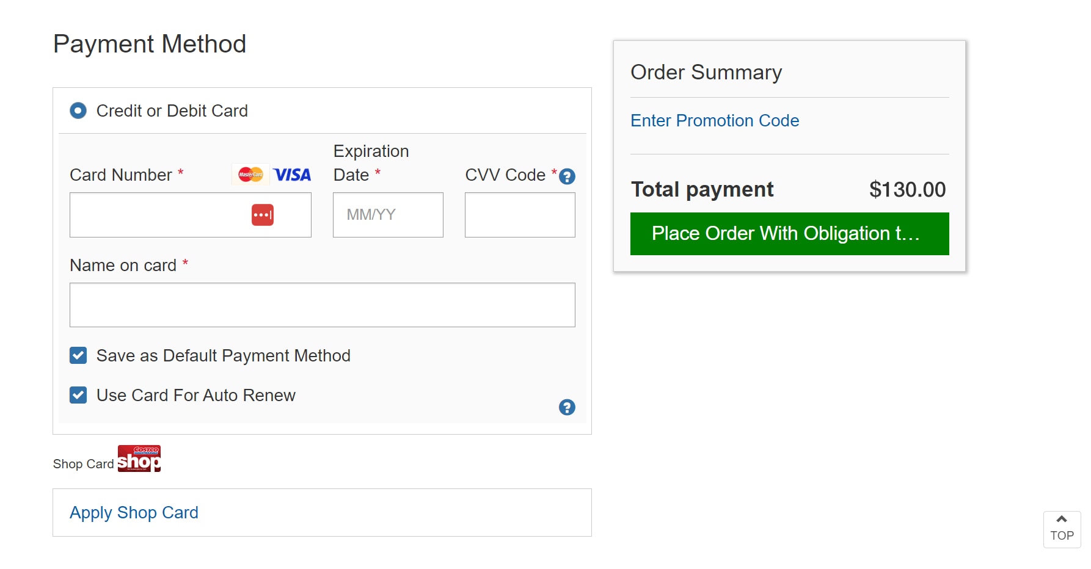This screenshot has width=1091, height=569.
Task: Click the $130.00 total payment amount
Action: click(x=907, y=189)
